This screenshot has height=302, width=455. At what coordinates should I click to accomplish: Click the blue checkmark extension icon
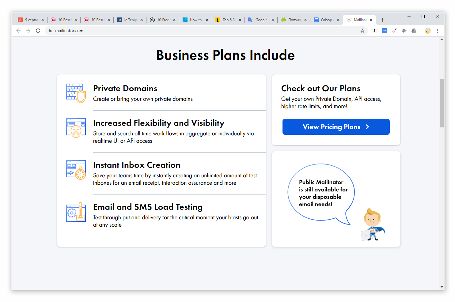pyautogui.click(x=385, y=31)
